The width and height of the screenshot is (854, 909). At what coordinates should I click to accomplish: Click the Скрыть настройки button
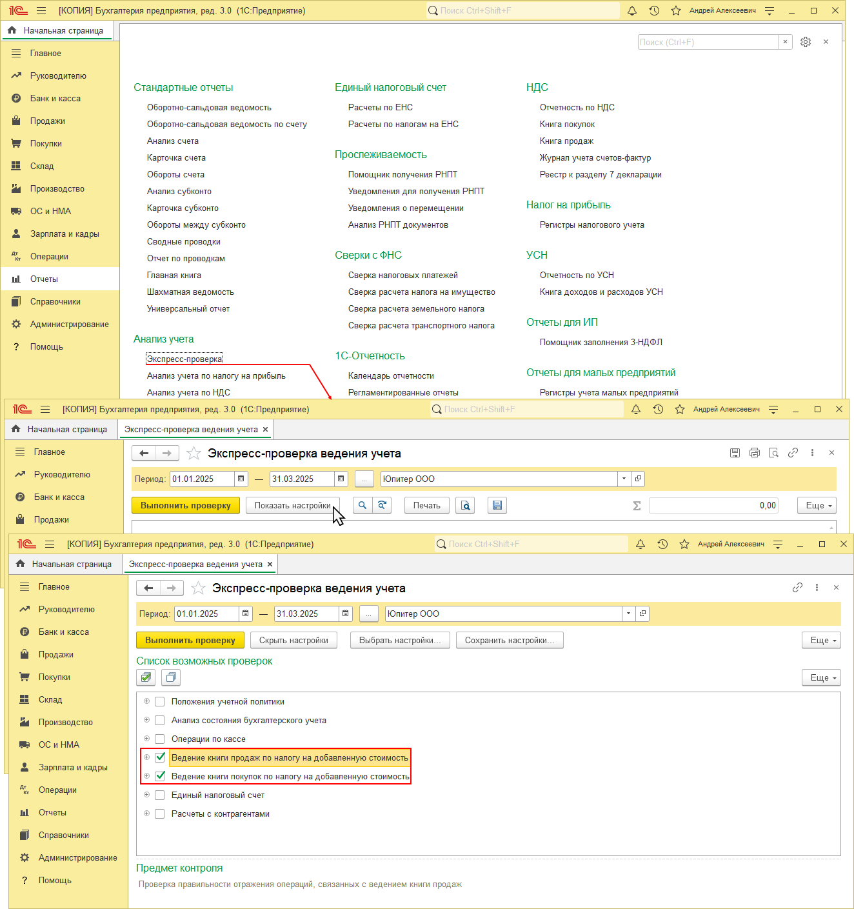[293, 641]
